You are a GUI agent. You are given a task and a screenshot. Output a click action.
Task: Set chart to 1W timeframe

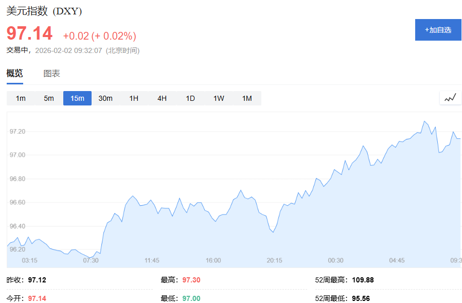point(219,98)
